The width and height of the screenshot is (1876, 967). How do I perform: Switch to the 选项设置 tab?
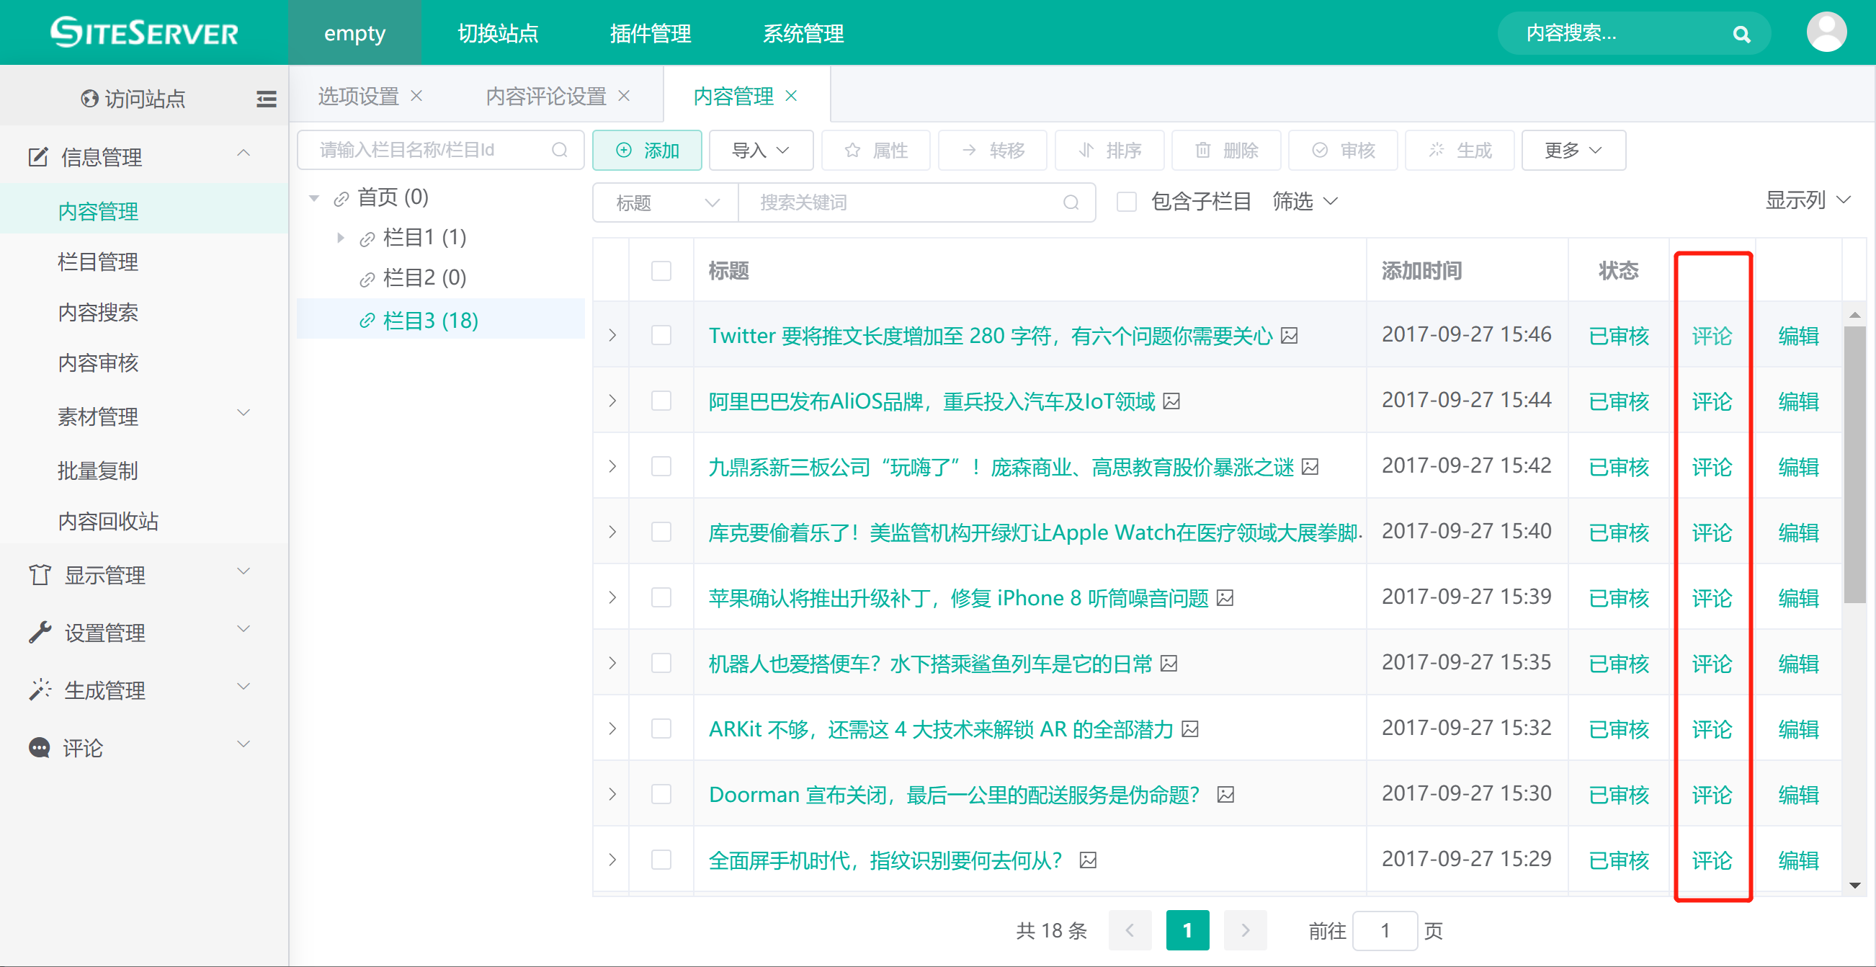(x=358, y=96)
